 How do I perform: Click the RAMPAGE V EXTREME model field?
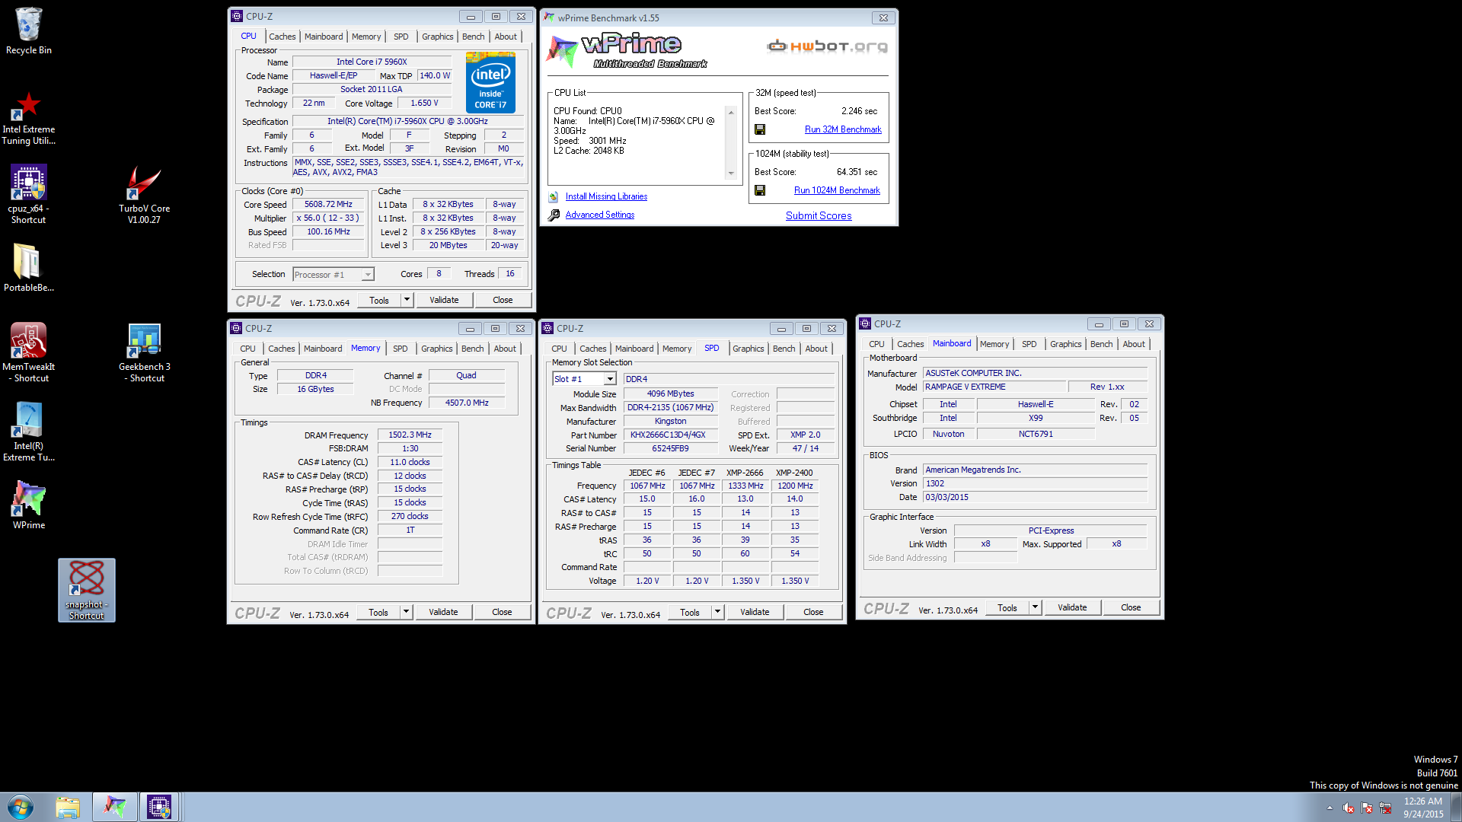pos(995,387)
